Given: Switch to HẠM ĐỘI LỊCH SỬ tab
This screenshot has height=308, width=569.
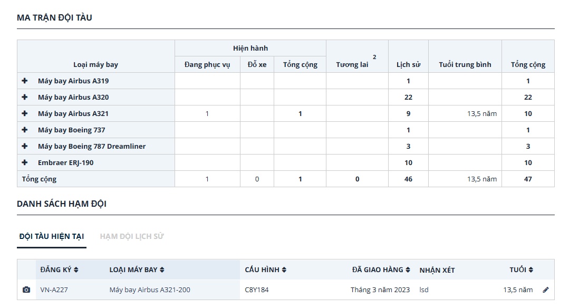Looking at the screenshot, I should coord(132,236).
